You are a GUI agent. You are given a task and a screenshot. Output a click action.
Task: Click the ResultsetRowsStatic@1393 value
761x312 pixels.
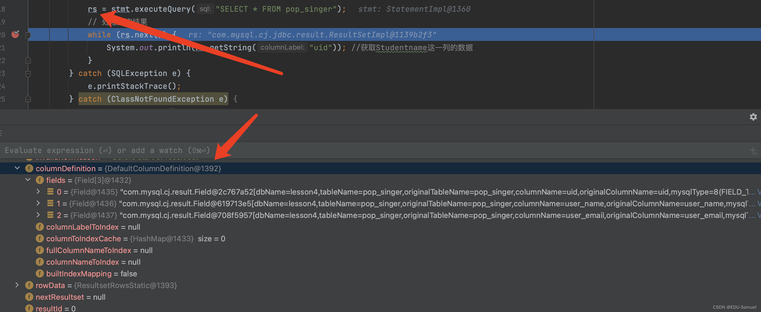[x=126, y=285]
